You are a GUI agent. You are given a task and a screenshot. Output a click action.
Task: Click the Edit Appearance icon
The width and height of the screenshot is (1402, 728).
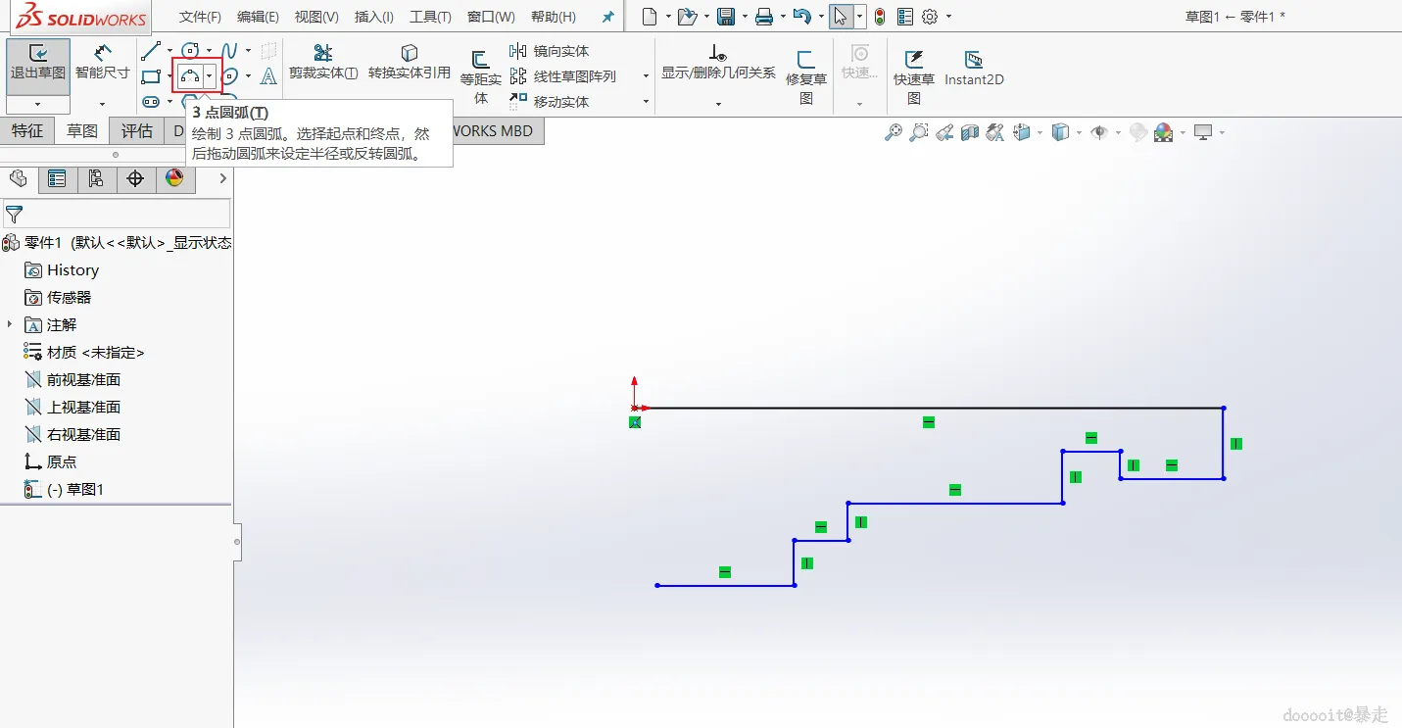point(1138,132)
